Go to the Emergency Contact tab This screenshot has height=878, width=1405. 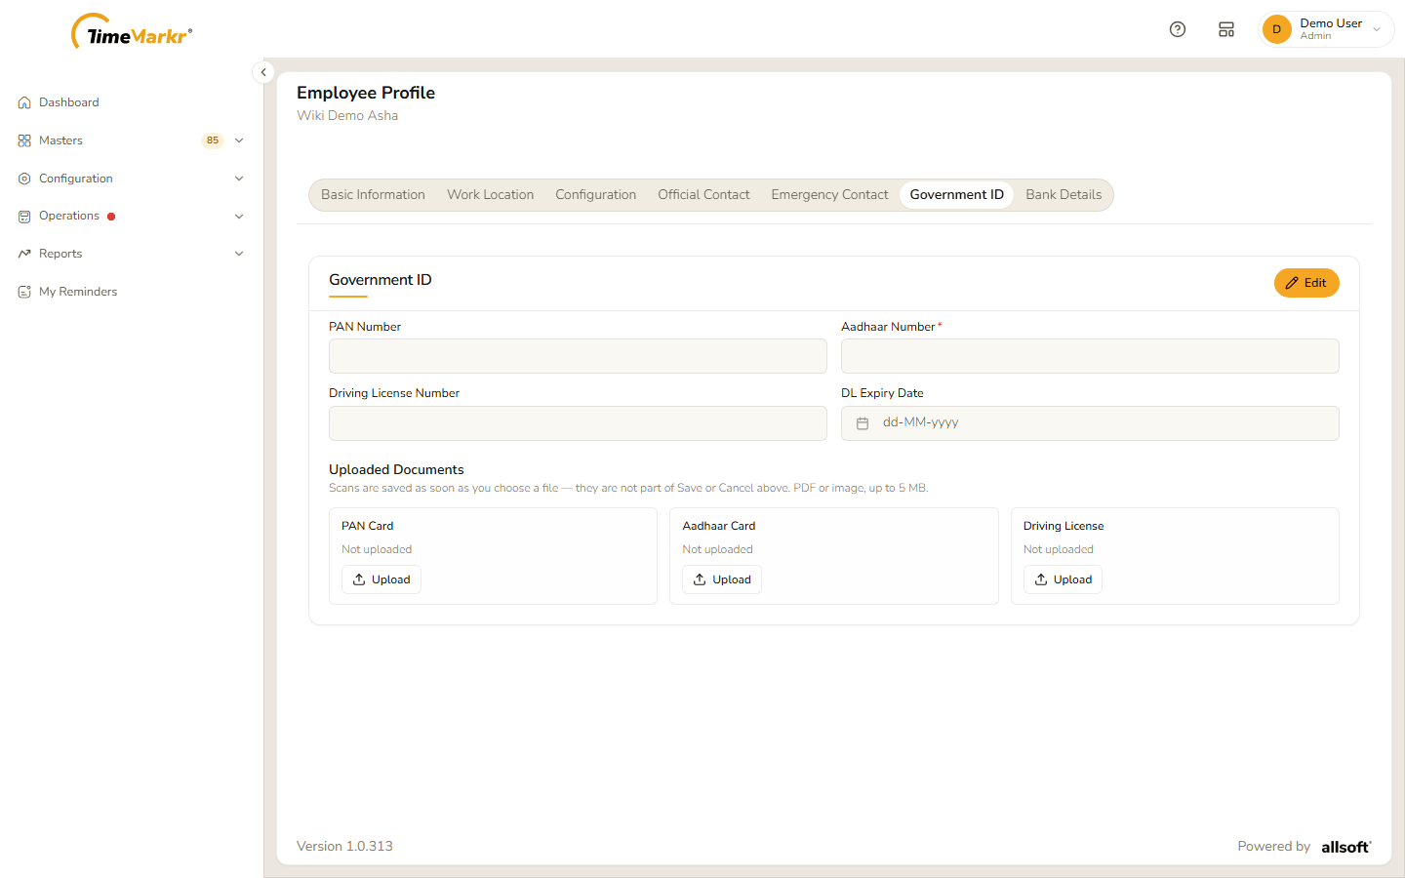829,195
